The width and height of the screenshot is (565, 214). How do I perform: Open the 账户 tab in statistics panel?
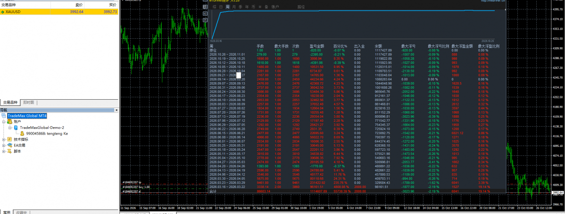point(275,7)
